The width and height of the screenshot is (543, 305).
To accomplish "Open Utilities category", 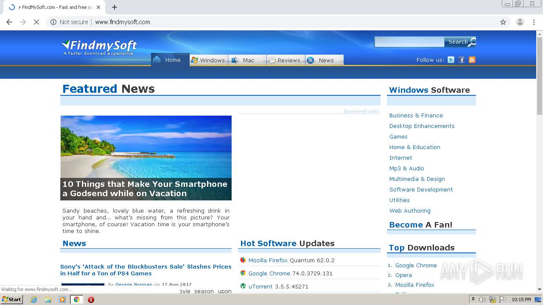I will (x=400, y=200).
